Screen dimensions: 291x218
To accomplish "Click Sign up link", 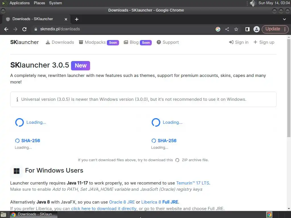I will click(x=264, y=42).
